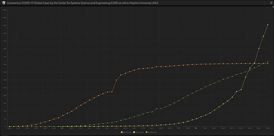274x136 pixels.
Task: Click the yellow Other Locations legend marker
Action: click(x=134, y=132)
